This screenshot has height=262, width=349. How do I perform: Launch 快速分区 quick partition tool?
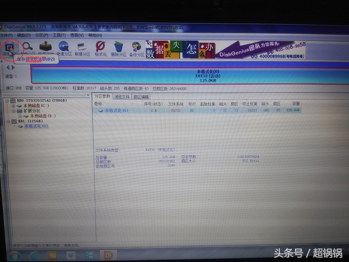63,46
